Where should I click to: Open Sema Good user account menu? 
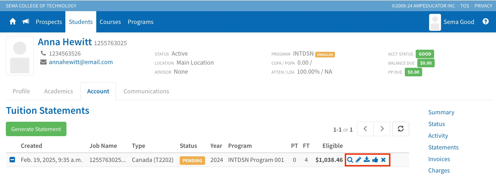coord(452,22)
